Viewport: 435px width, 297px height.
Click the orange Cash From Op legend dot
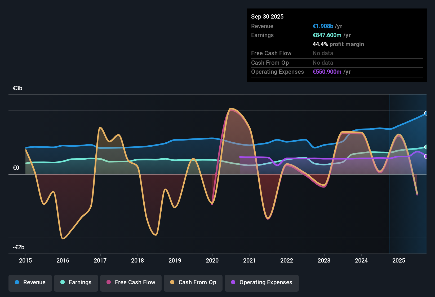click(x=172, y=282)
